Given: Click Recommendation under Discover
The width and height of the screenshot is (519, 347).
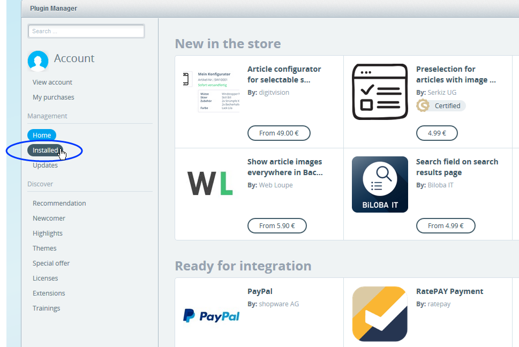Looking at the screenshot, I should (x=59, y=203).
